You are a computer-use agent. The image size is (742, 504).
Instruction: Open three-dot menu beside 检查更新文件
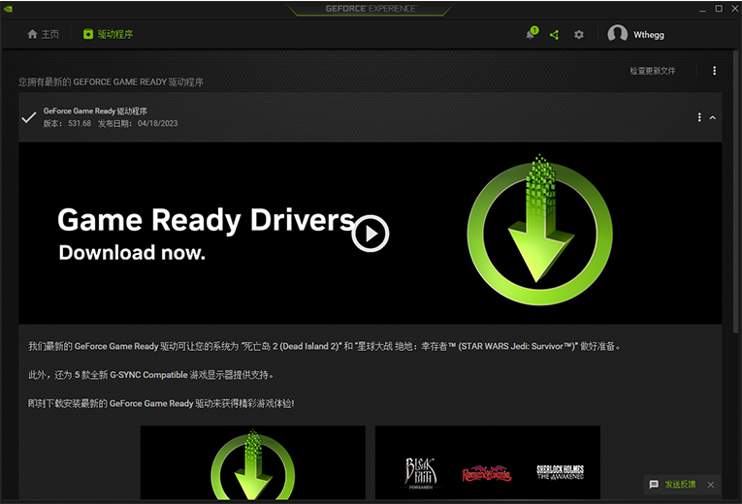pos(714,71)
